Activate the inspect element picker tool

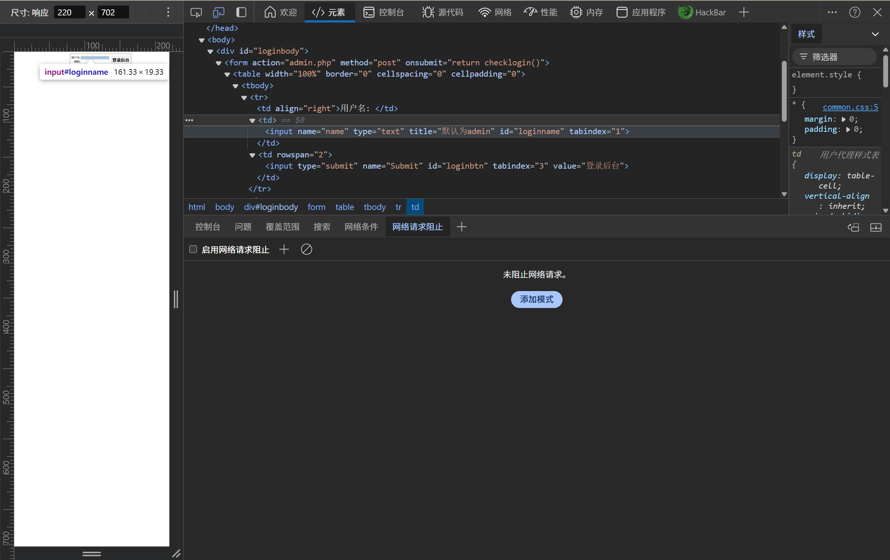[x=196, y=12]
